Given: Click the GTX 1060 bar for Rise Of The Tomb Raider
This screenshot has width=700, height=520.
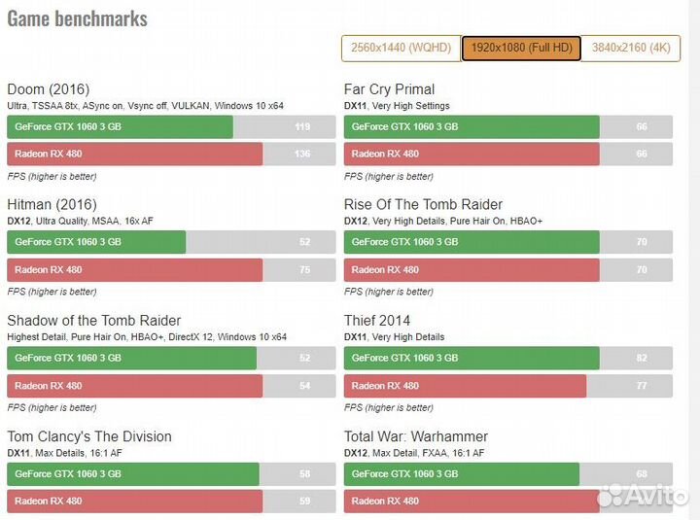Looking at the screenshot, I should (x=472, y=242).
